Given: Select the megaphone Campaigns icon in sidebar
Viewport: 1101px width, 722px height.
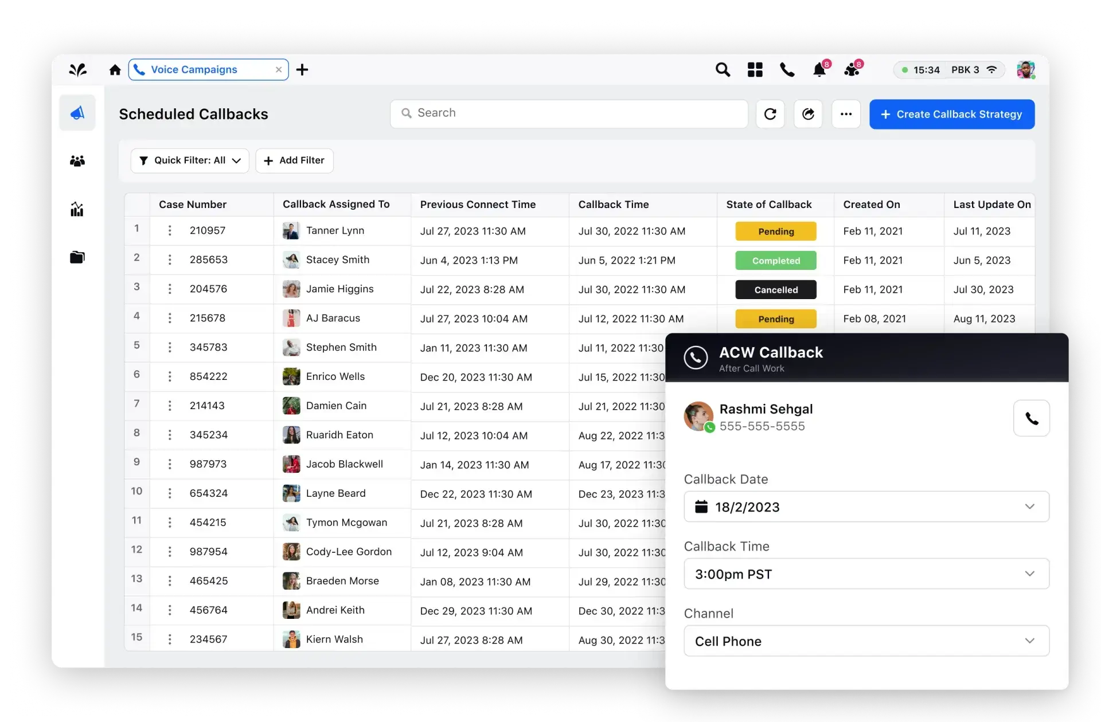Looking at the screenshot, I should (77, 112).
